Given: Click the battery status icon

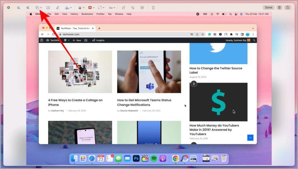Looking at the screenshot, I should [x=224, y=14].
